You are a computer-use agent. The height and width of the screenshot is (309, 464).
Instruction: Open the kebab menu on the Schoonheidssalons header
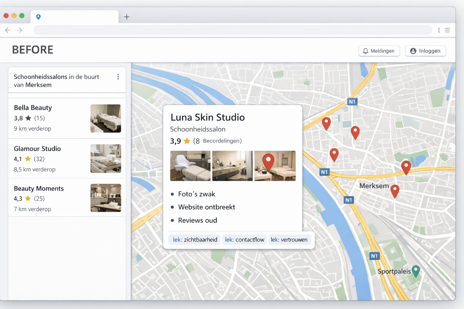[x=118, y=77]
